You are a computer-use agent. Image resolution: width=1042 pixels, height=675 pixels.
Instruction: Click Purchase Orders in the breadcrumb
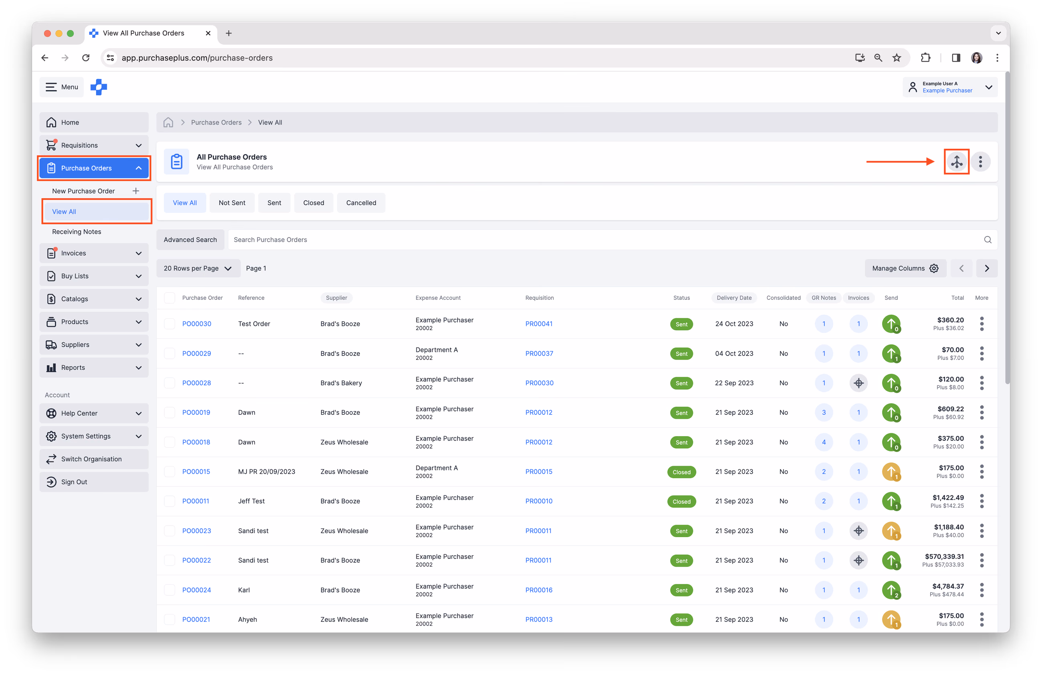point(216,122)
